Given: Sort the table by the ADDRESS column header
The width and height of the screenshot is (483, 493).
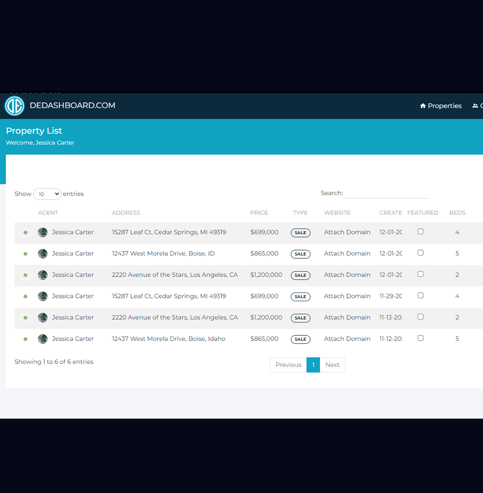Looking at the screenshot, I should (126, 213).
